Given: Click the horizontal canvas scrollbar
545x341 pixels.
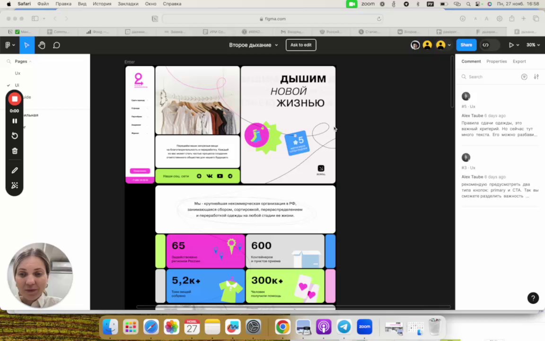Looking at the screenshot, I should (294, 307).
